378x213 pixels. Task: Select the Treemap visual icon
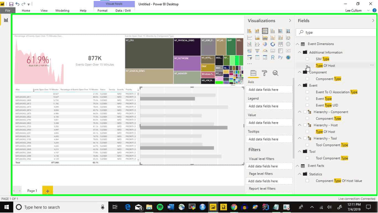point(280,44)
